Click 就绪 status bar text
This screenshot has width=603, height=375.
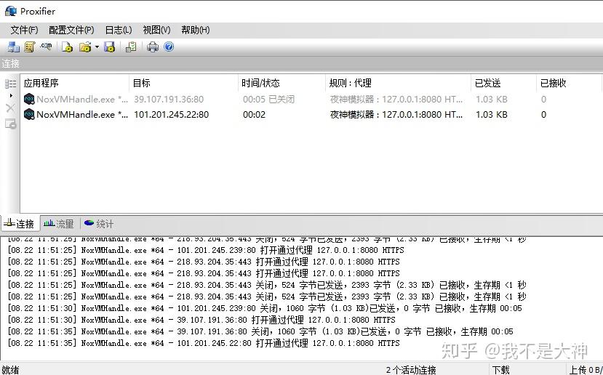point(10,370)
